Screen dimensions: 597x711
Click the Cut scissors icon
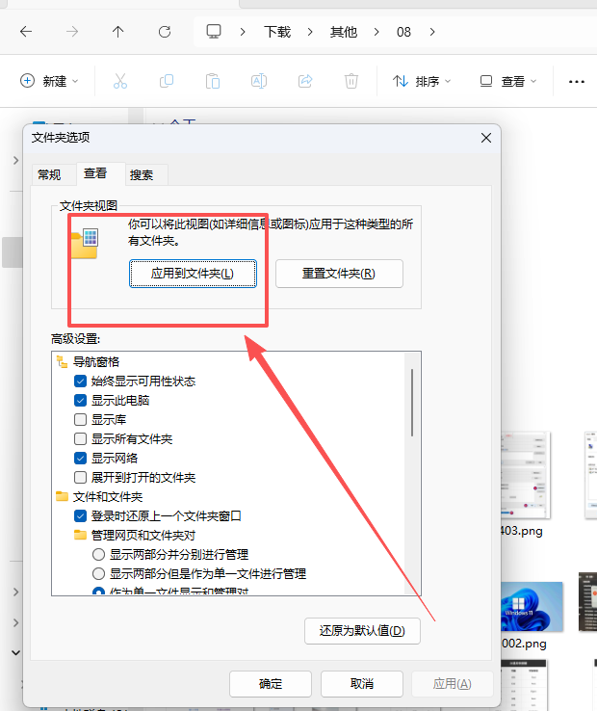point(120,82)
